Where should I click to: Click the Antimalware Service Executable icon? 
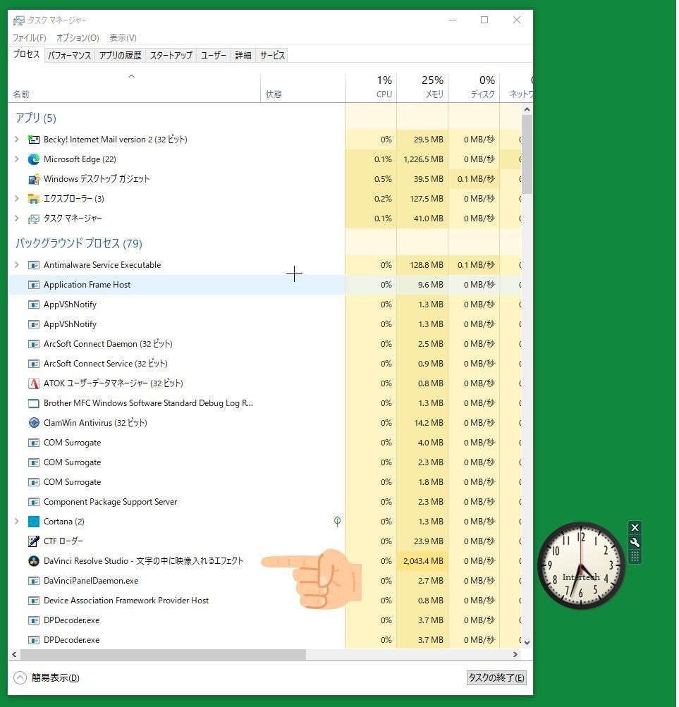click(x=34, y=265)
